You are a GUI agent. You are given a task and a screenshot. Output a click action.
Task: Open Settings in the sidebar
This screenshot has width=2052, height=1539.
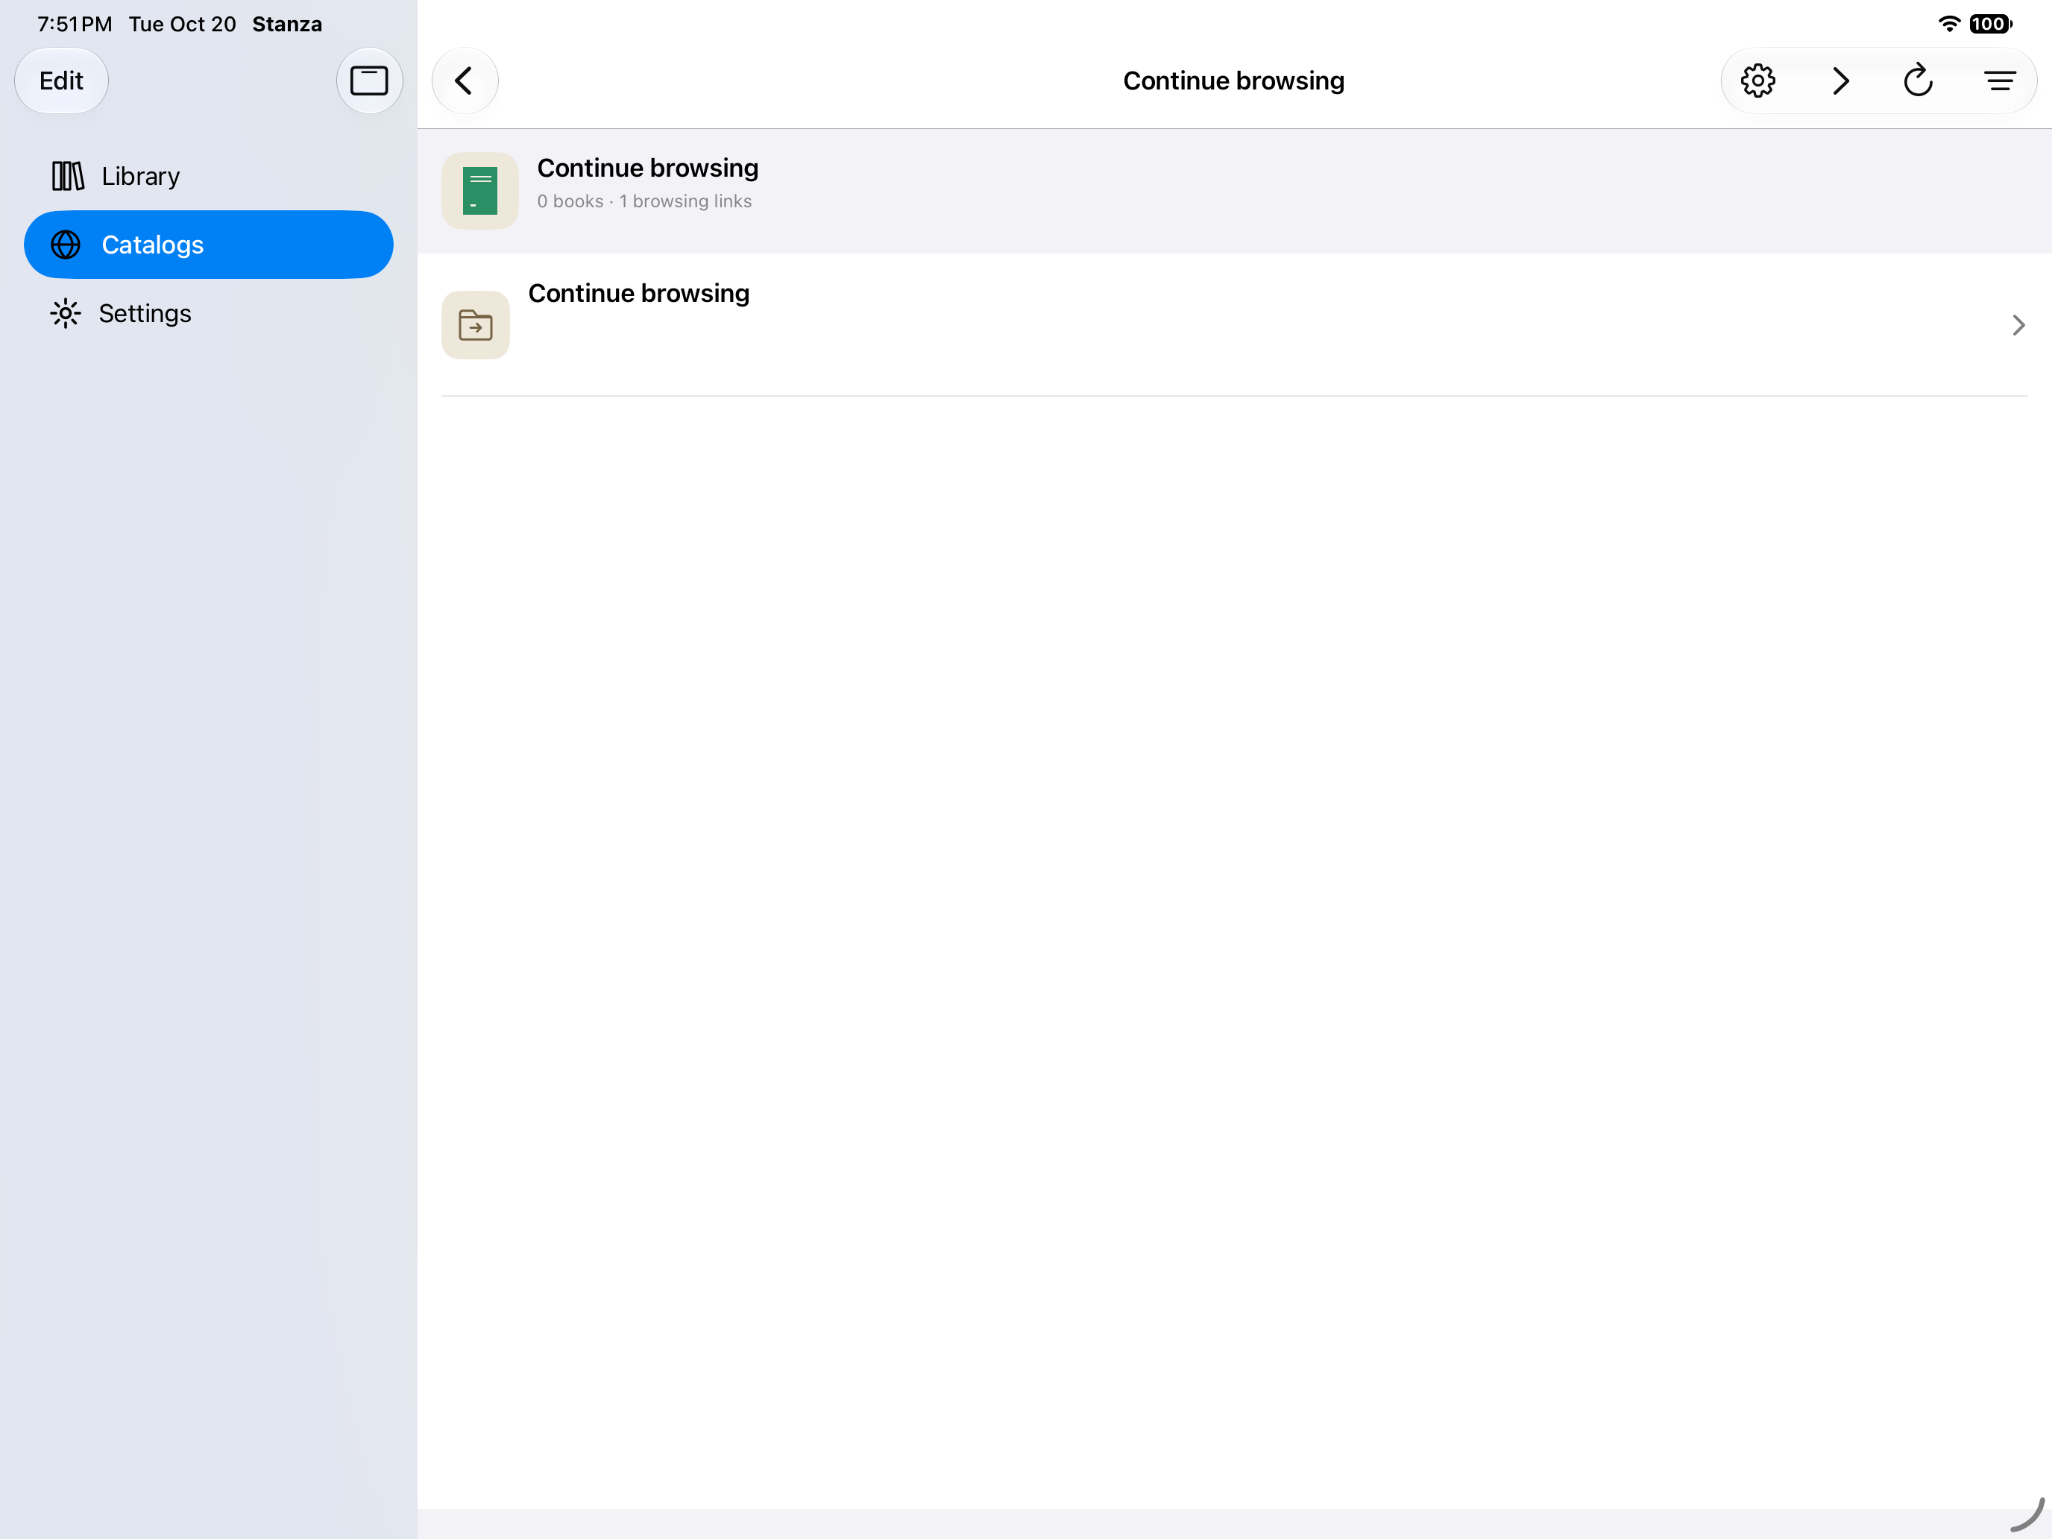(209, 314)
